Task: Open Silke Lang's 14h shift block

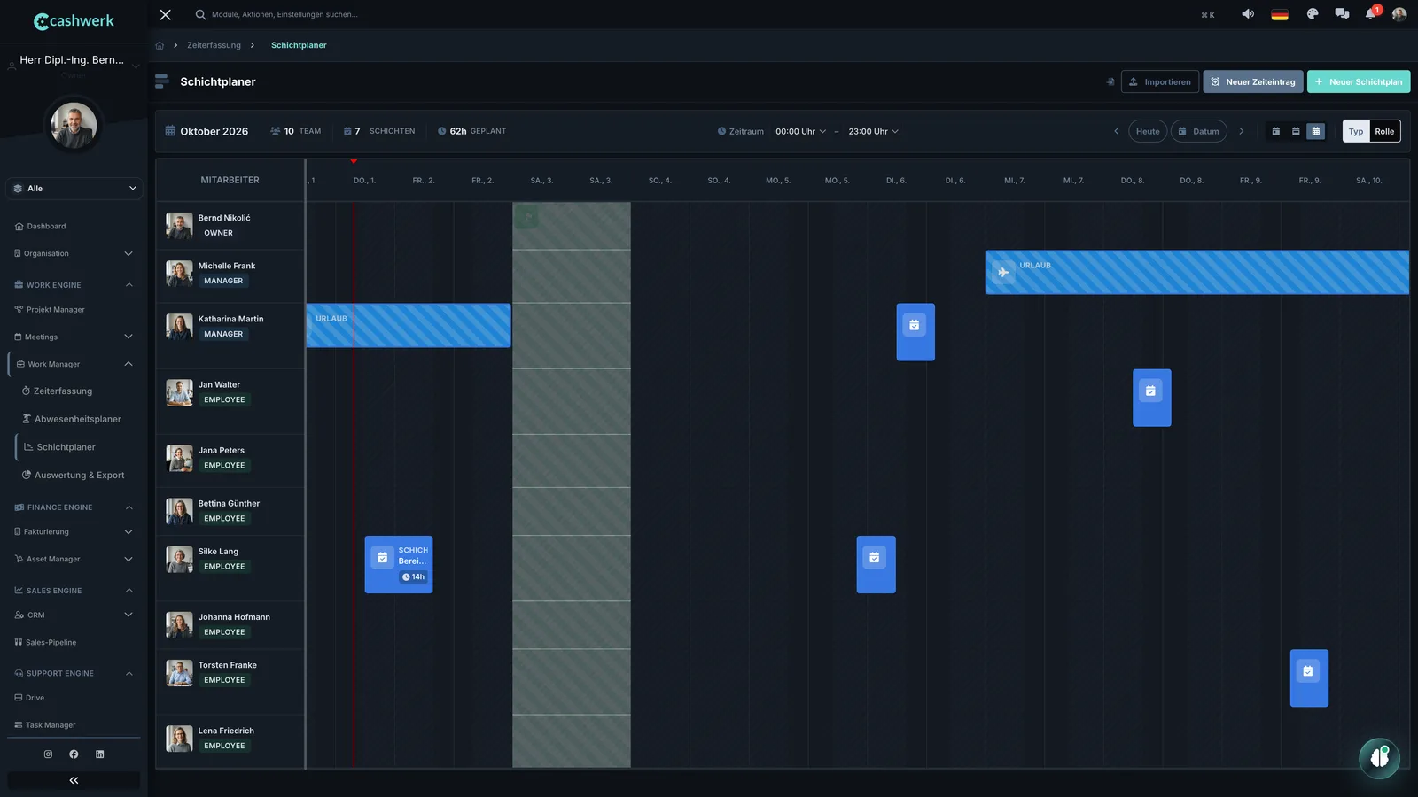Action: pyautogui.click(x=399, y=564)
